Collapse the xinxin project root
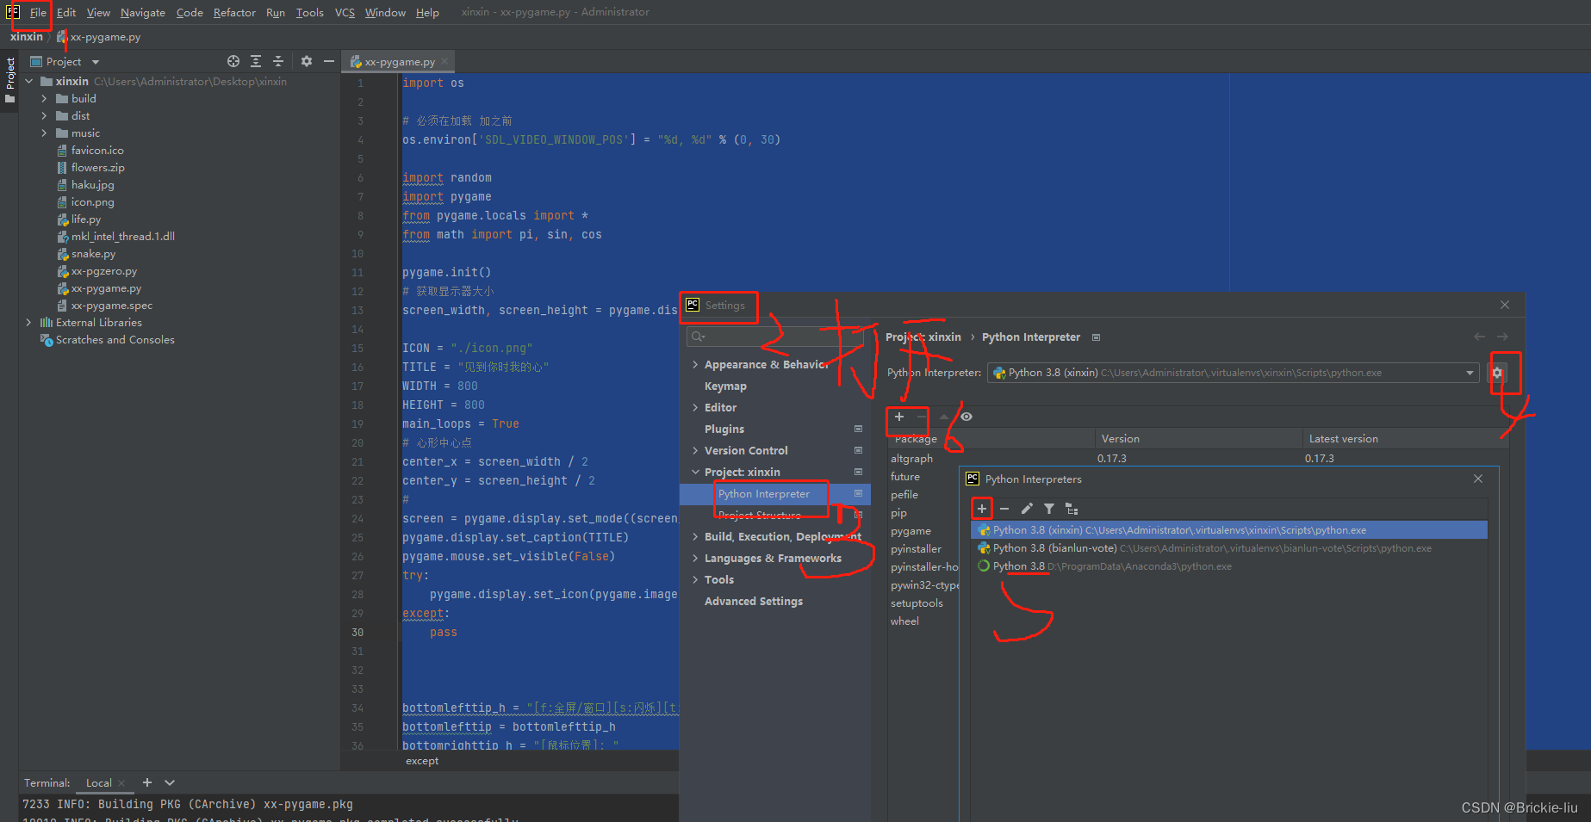The height and width of the screenshot is (822, 1591). click(29, 82)
